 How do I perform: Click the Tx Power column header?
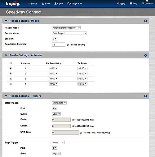coord(82,63)
